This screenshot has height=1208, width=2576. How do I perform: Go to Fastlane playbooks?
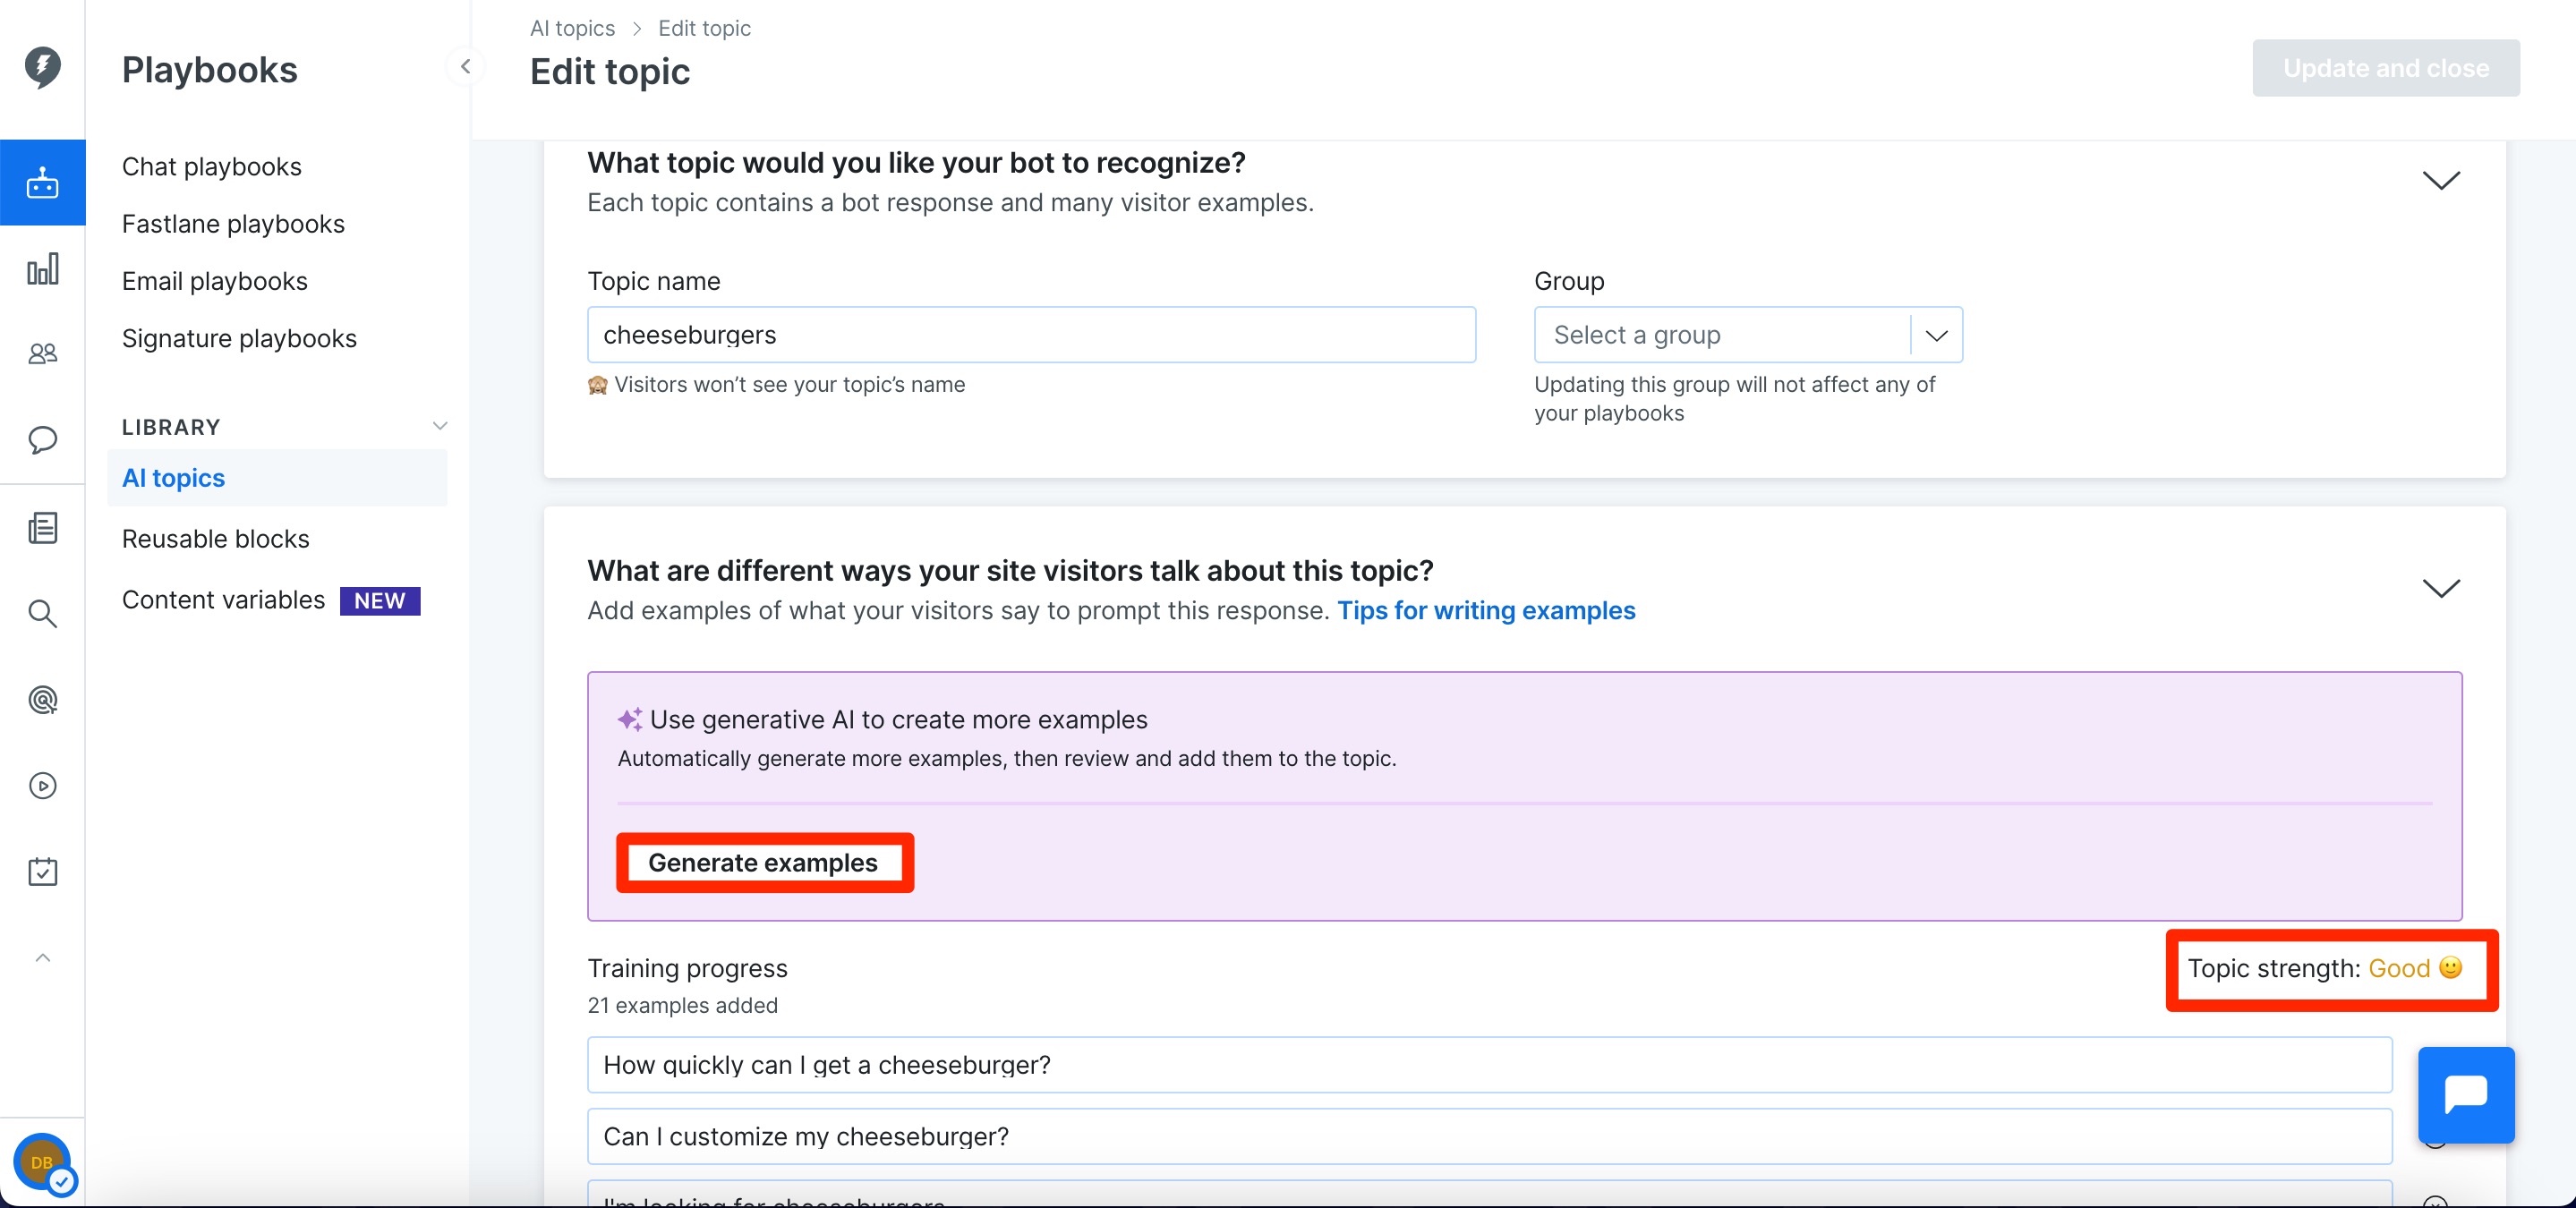point(233,224)
